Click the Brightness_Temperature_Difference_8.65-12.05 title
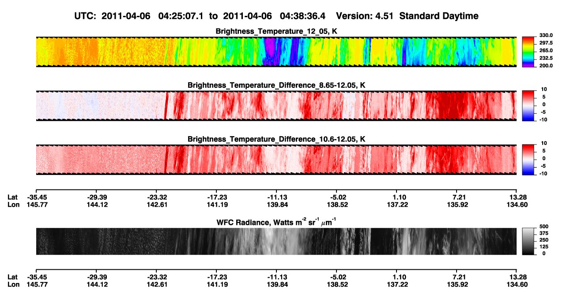Screen dimensions: 574x294 point(276,85)
